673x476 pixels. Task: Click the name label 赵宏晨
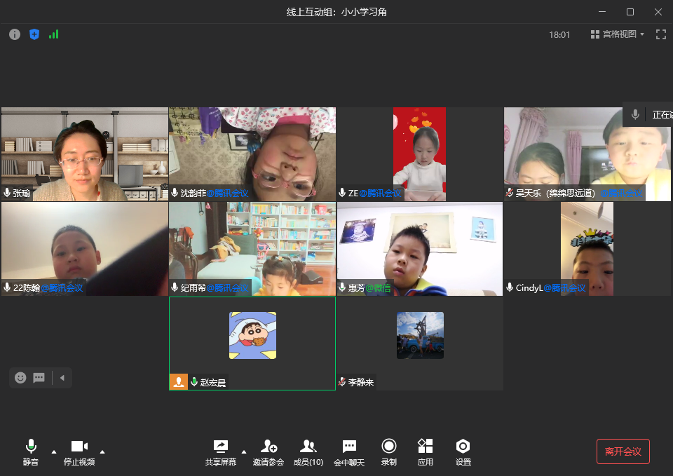(x=213, y=382)
